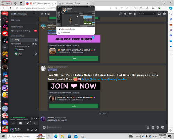This screenshot has width=174, height=139.
Task: Toggle deafen headphones icon
Action: (x=32, y=130)
